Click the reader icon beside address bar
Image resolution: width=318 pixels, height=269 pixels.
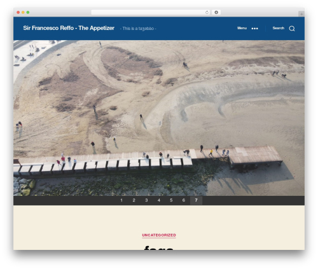pos(216,12)
